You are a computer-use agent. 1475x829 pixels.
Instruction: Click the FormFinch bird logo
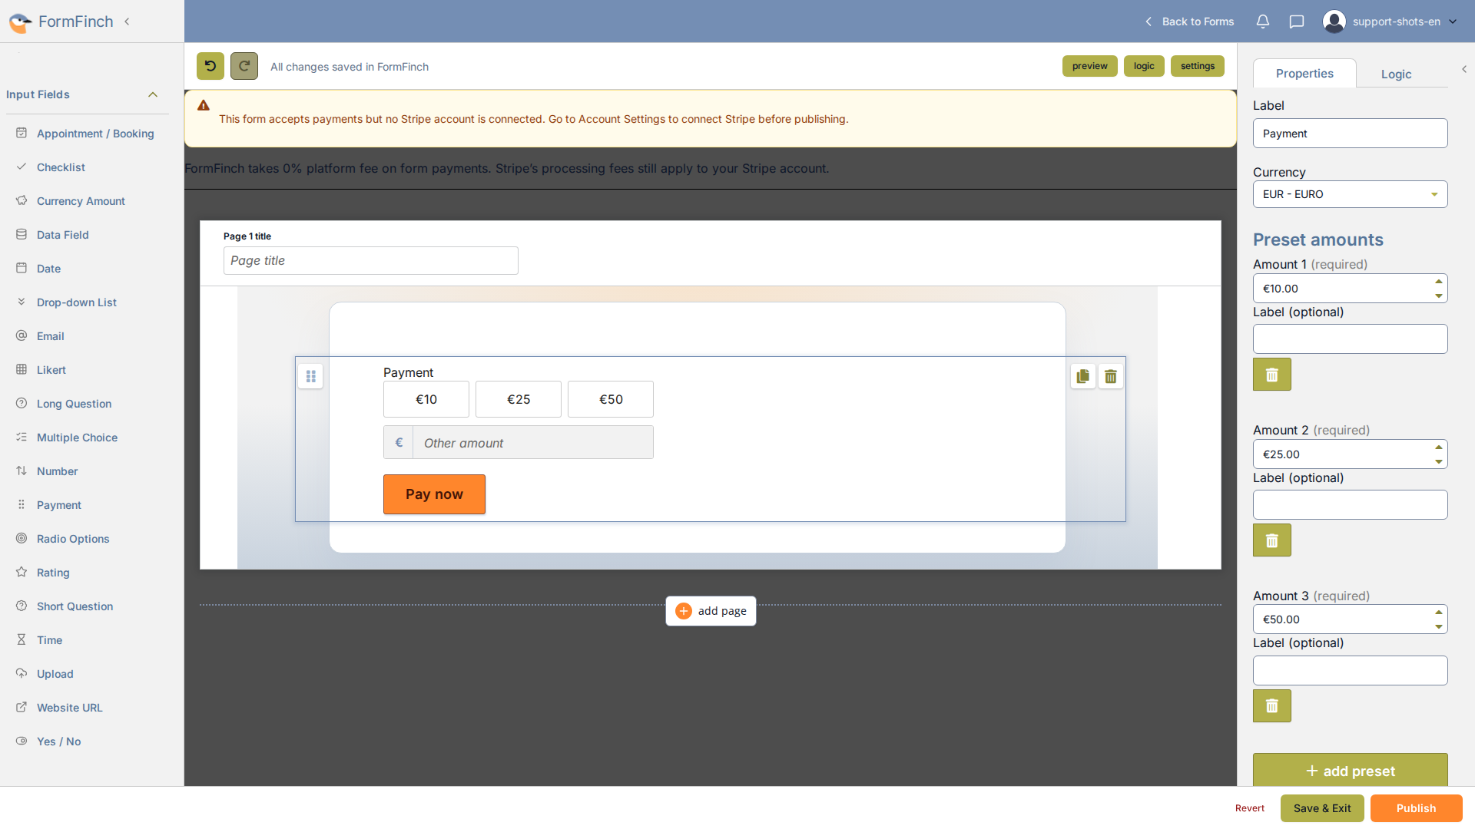click(21, 22)
